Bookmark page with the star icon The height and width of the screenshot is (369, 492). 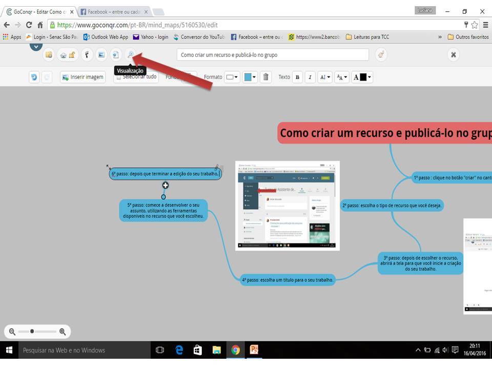click(475, 25)
